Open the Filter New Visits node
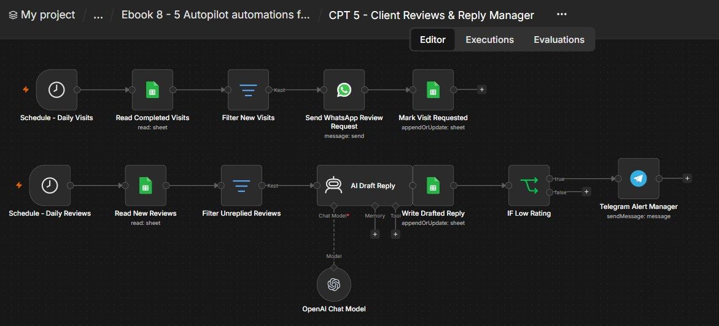 pos(249,89)
